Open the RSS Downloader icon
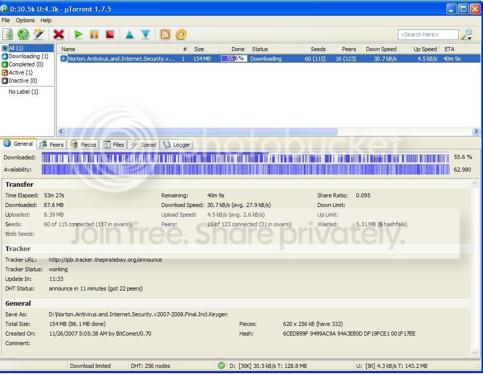The width and height of the screenshot is (483, 374). (x=165, y=34)
